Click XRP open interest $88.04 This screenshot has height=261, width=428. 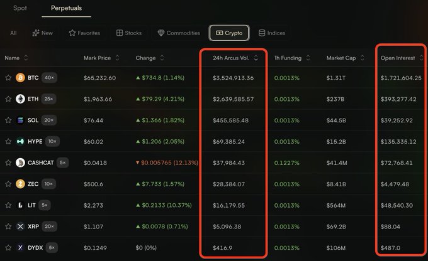point(390,226)
